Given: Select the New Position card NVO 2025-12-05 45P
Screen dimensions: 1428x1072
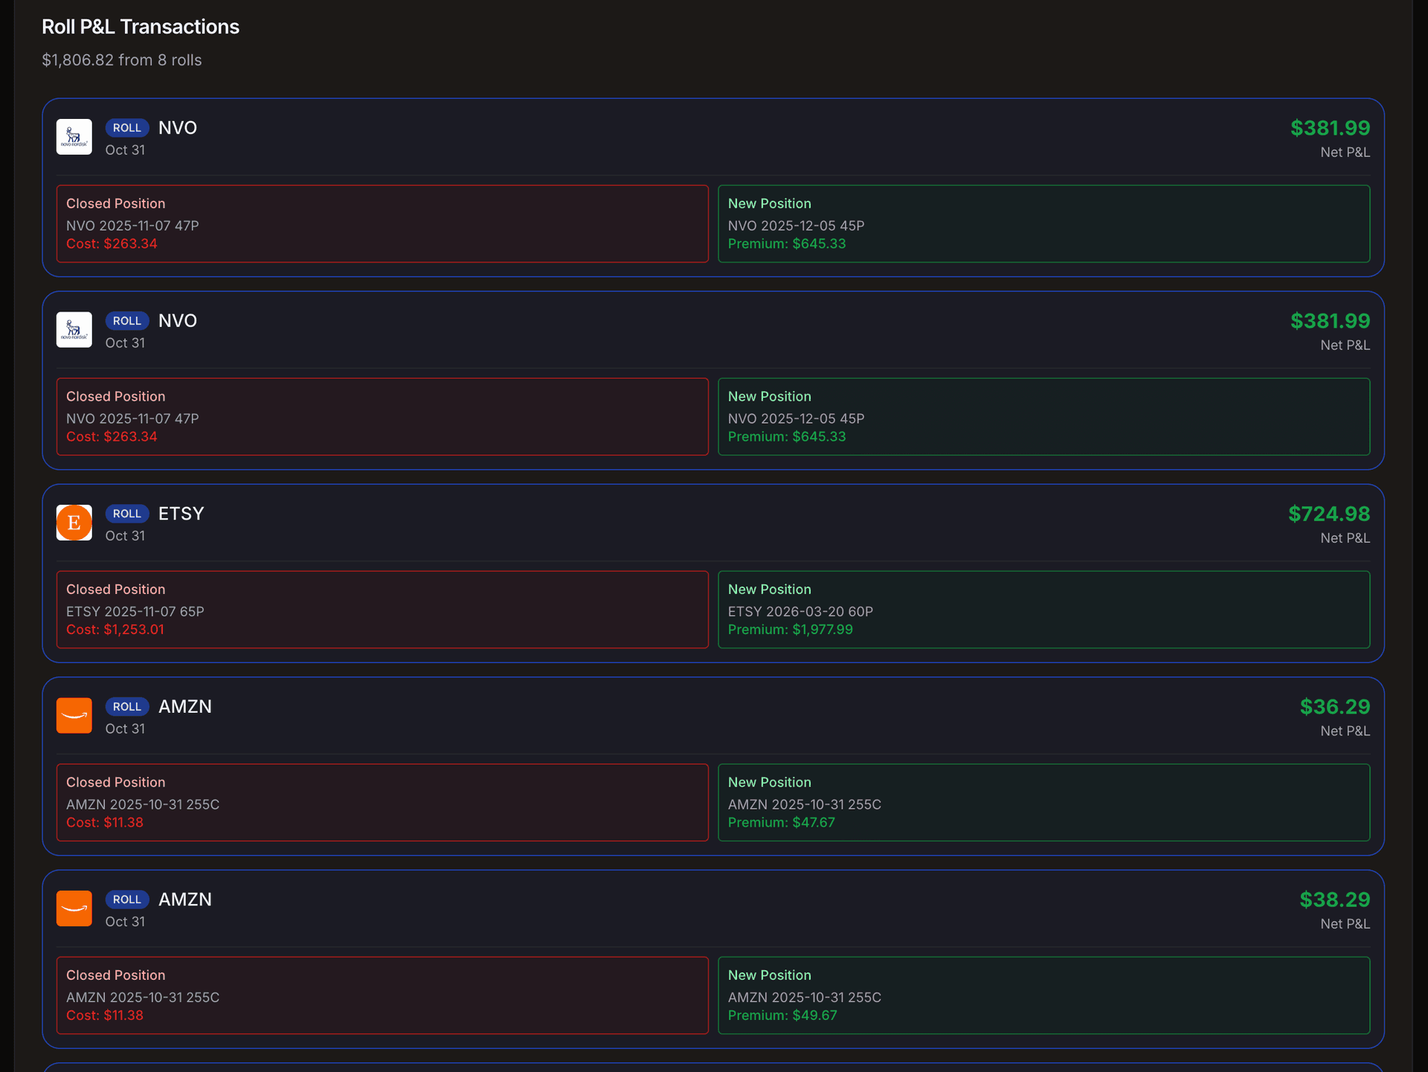Looking at the screenshot, I should (x=1044, y=224).
